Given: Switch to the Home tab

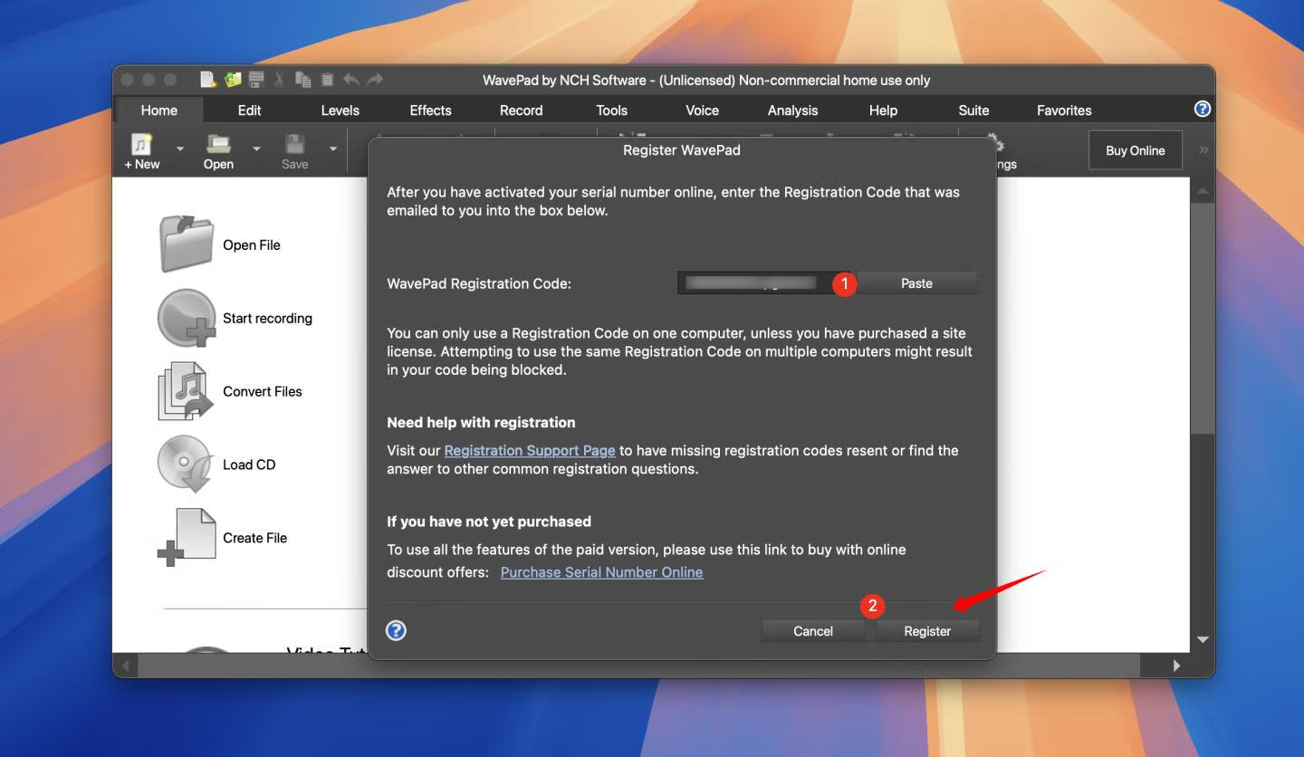Looking at the screenshot, I should tap(158, 110).
